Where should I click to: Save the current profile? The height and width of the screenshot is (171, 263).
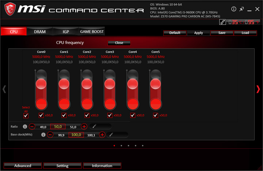point(222,33)
